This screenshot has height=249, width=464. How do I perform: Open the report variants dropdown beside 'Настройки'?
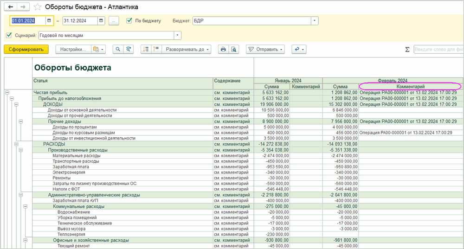[98, 49]
